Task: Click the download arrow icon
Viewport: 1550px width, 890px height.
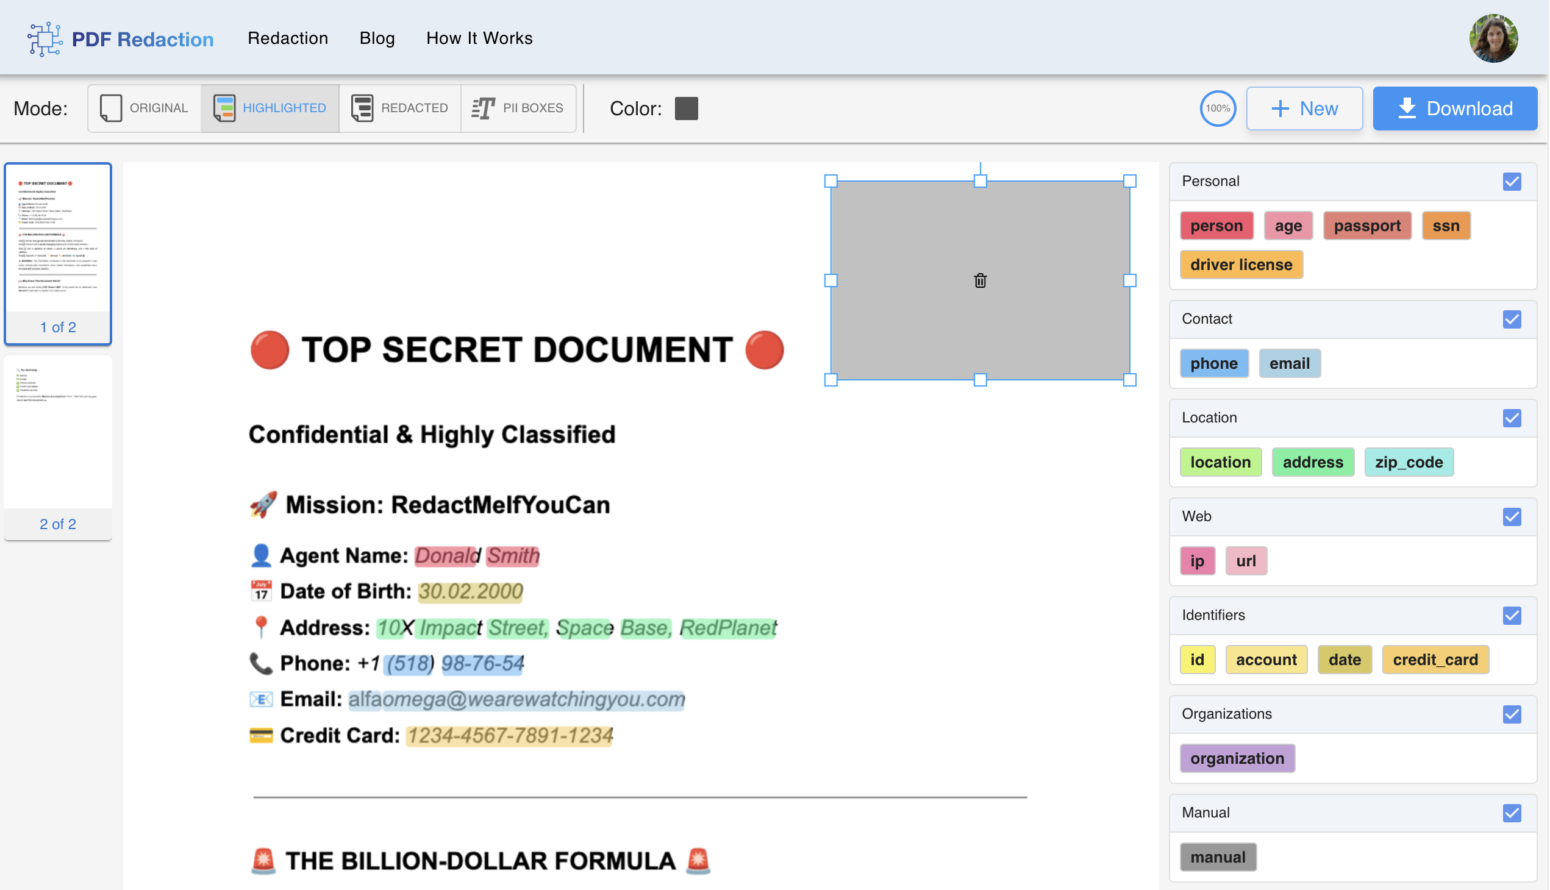Action: tap(1407, 108)
